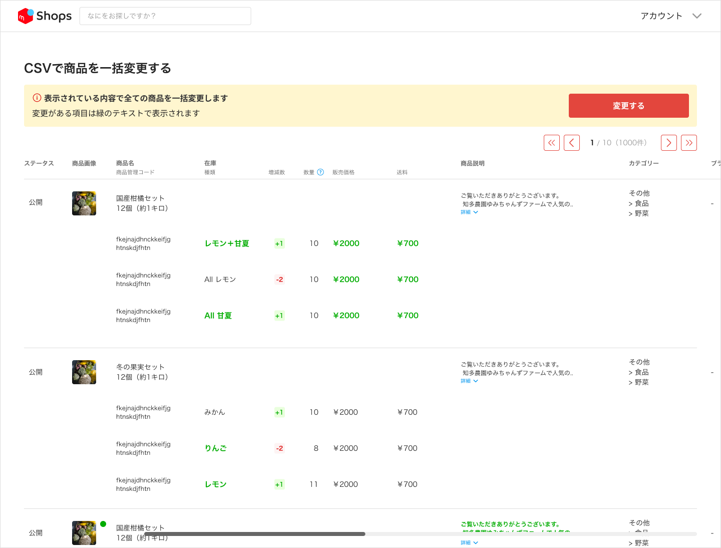Click the 国産柑橘セット product name in first row
The height and width of the screenshot is (548, 721).
pyautogui.click(x=141, y=198)
